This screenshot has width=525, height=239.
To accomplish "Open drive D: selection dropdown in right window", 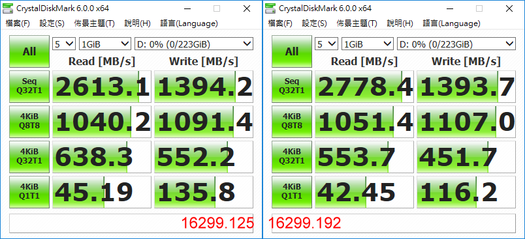I will pyautogui.click(x=456, y=44).
